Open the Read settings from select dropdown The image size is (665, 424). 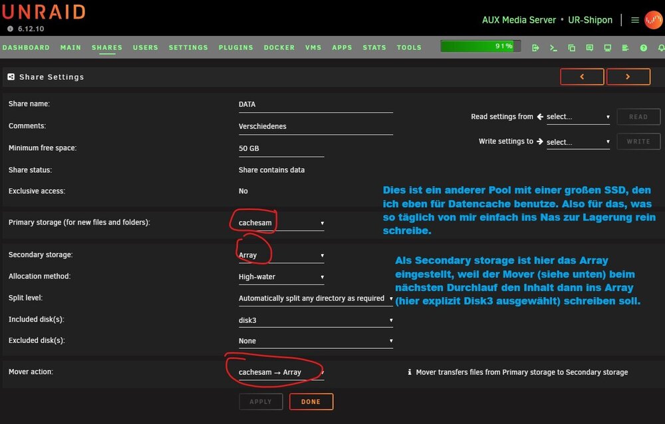click(578, 116)
